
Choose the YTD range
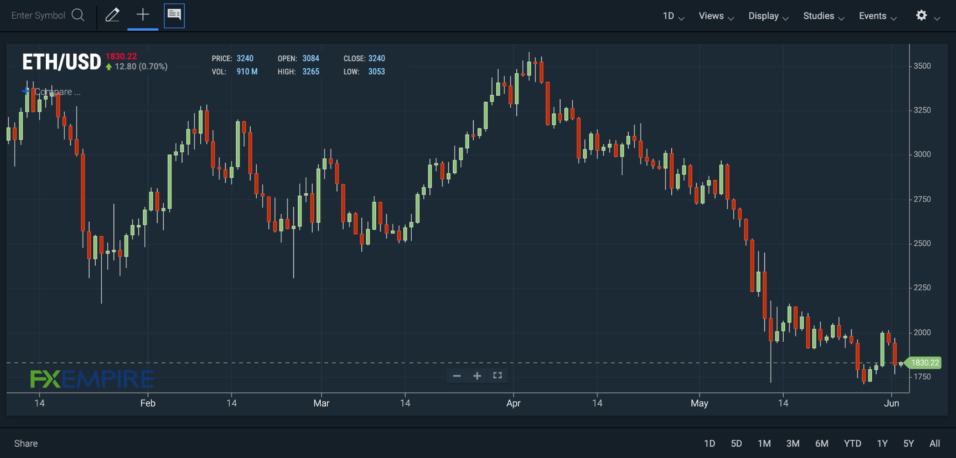(852, 444)
